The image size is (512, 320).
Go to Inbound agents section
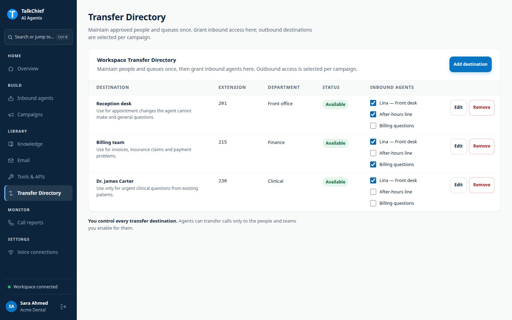tap(38, 98)
